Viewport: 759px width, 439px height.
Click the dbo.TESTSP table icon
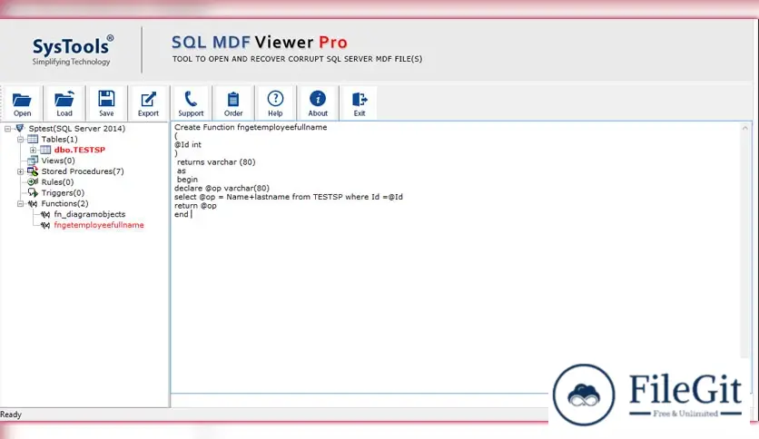click(45, 150)
